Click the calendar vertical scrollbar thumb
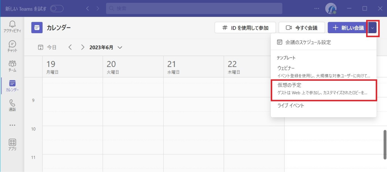The height and width of the screenshot is (172, 387). [x=385, y=145]
